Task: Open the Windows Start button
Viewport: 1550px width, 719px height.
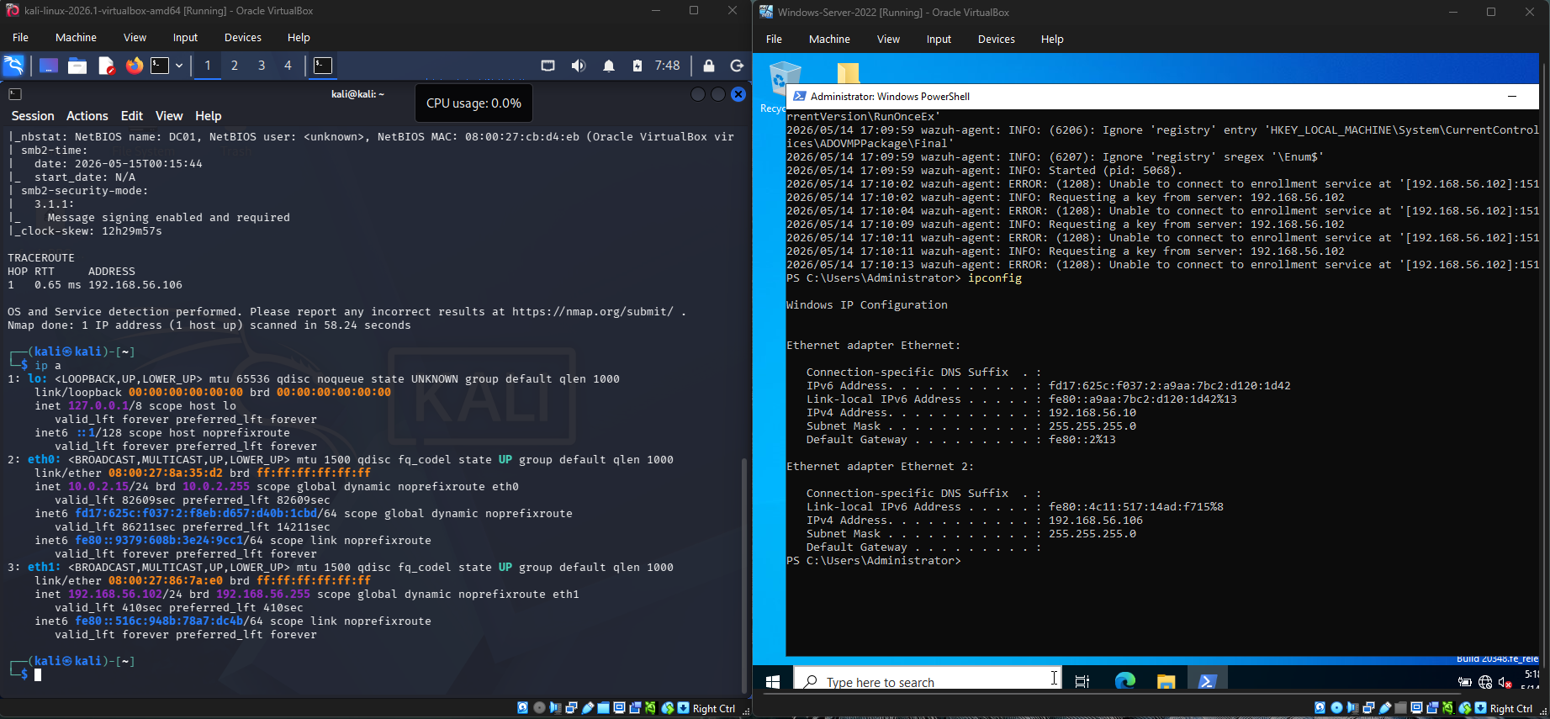Action: [773, 681]
